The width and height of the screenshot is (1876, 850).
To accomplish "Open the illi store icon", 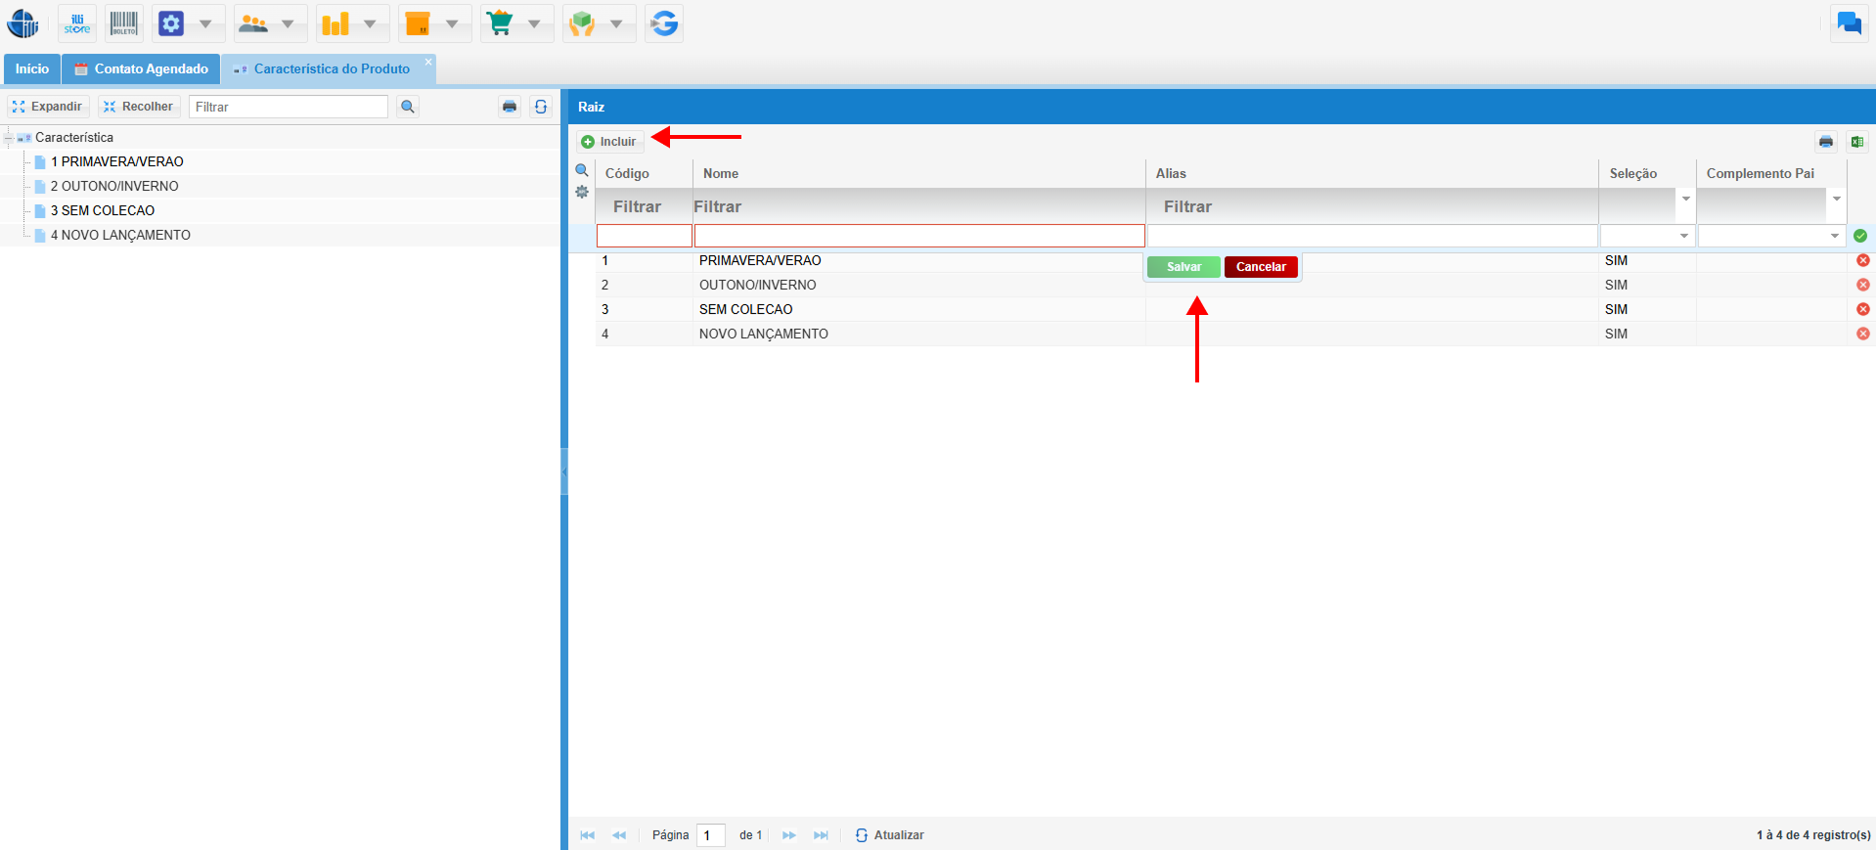I will coord(77,23).
